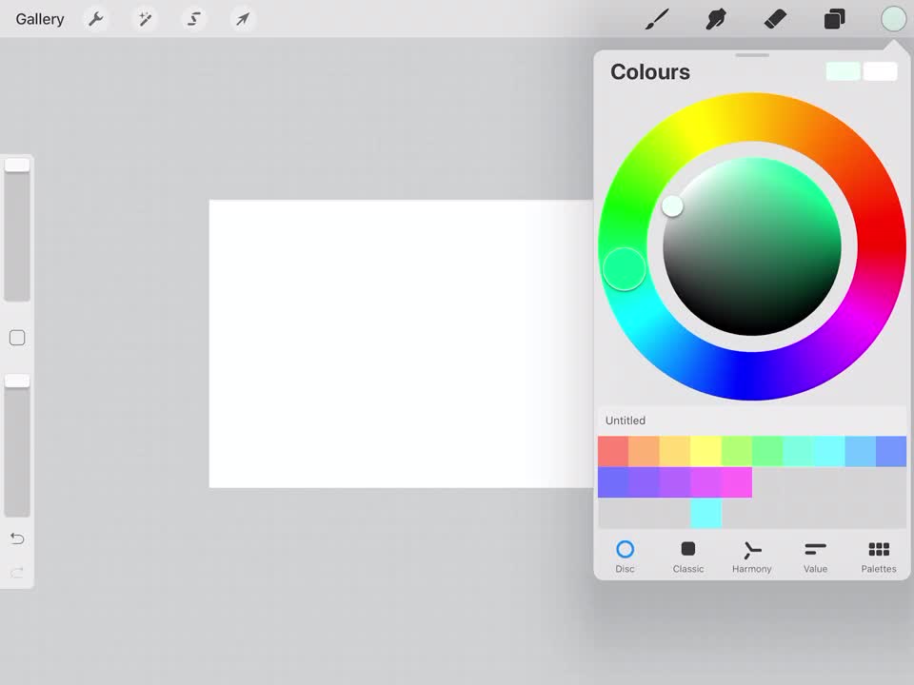Switch to the Classic colour tab
914x685 pixels.
click(x=688, y=557)
